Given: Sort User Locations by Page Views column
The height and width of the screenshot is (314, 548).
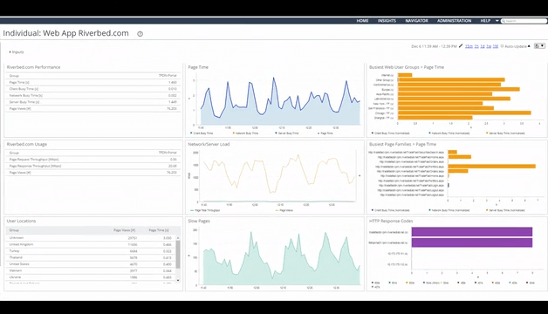Looking at the screenshot, I should coord(125,230).
